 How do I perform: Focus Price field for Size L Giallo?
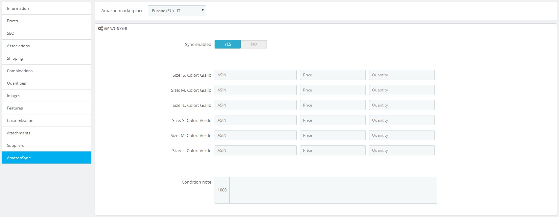(333, 105)
